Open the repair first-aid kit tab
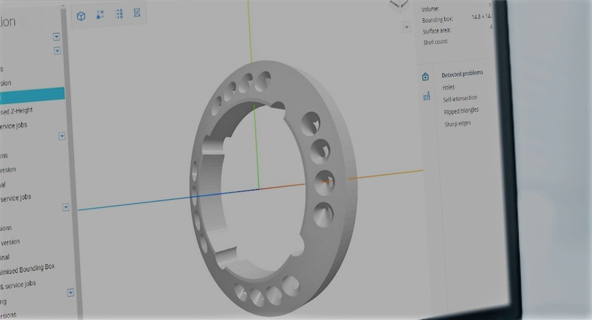The width and height of the screenshot is (592, 320). 426,77
